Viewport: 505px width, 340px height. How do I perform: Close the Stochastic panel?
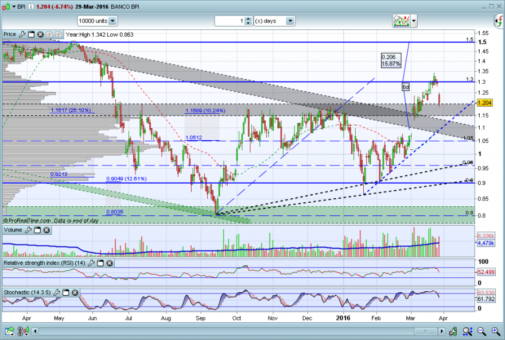(75, 293)
